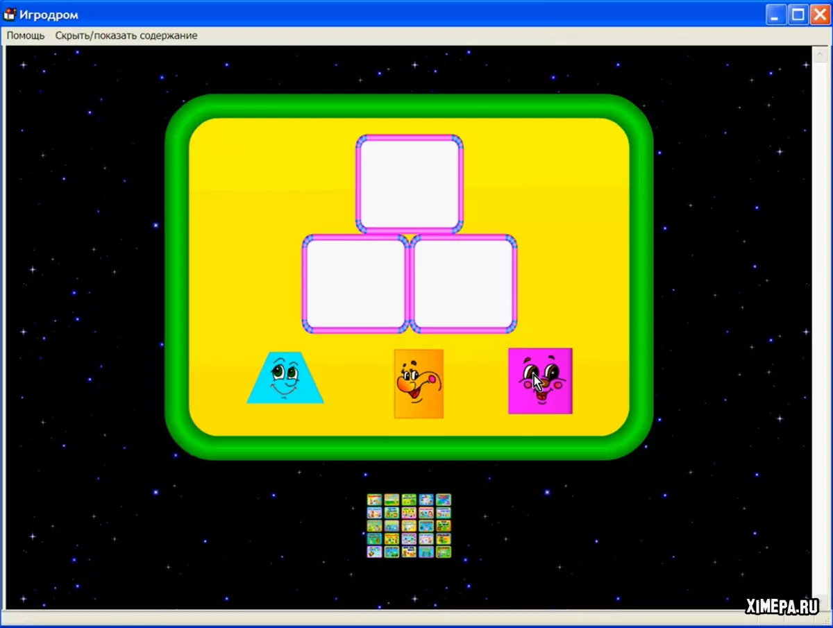Viewport: 833px width, 628px height.
Task: Click the Игродром application icon in title bar
Action: (x=10, y=15)
